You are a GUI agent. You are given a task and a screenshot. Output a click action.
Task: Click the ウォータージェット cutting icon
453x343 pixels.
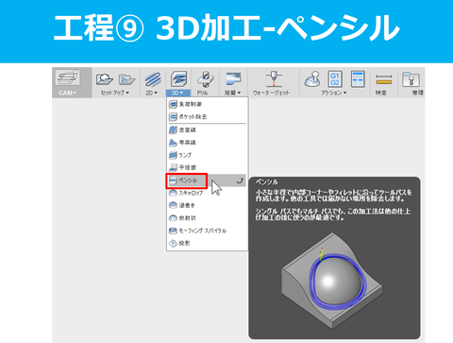tap(273, 78)
